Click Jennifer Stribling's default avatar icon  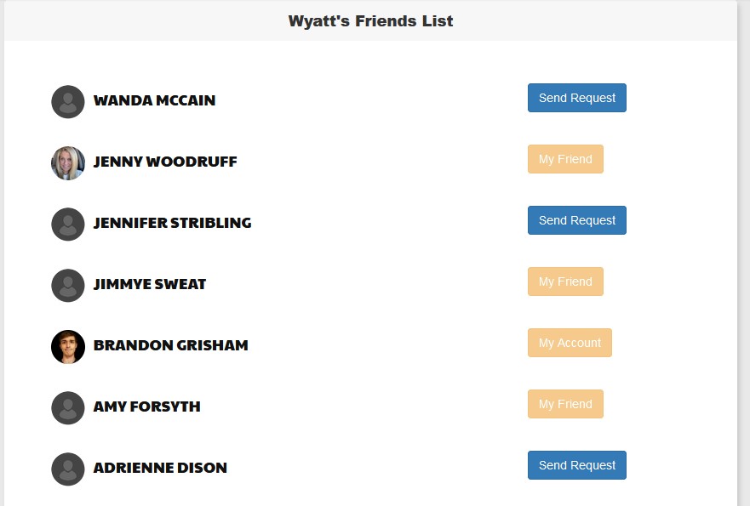(x=68, y=225)
